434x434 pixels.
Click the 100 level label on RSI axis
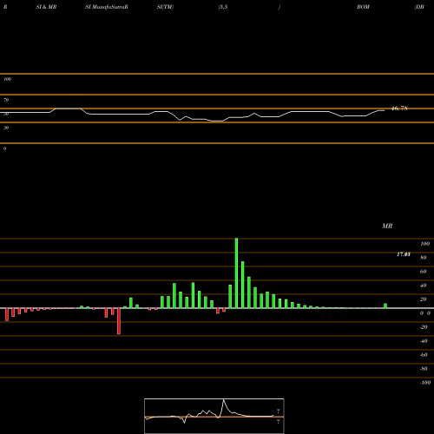coord(7,79)
